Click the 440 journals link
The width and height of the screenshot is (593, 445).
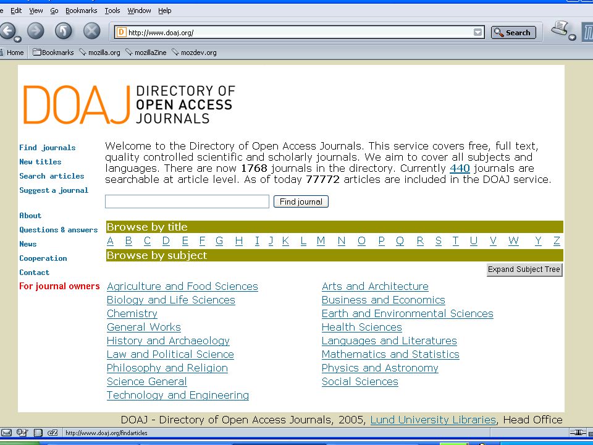click(x=460, y=168)
